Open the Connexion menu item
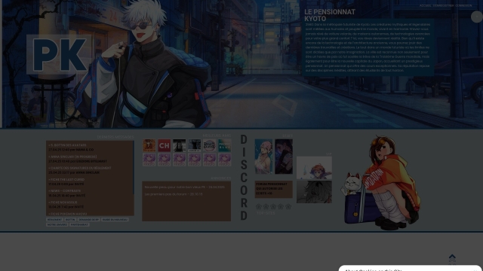This screenshot has height=271, width=483. (x=463, y=5)
